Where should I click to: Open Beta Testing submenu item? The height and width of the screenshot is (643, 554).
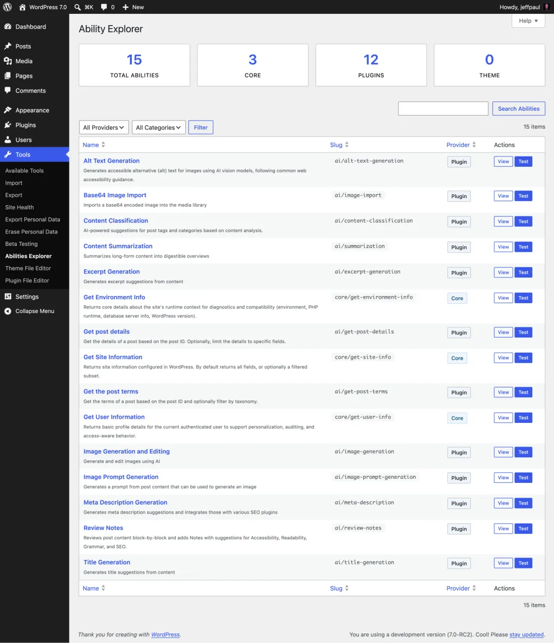tap(22, 244)
